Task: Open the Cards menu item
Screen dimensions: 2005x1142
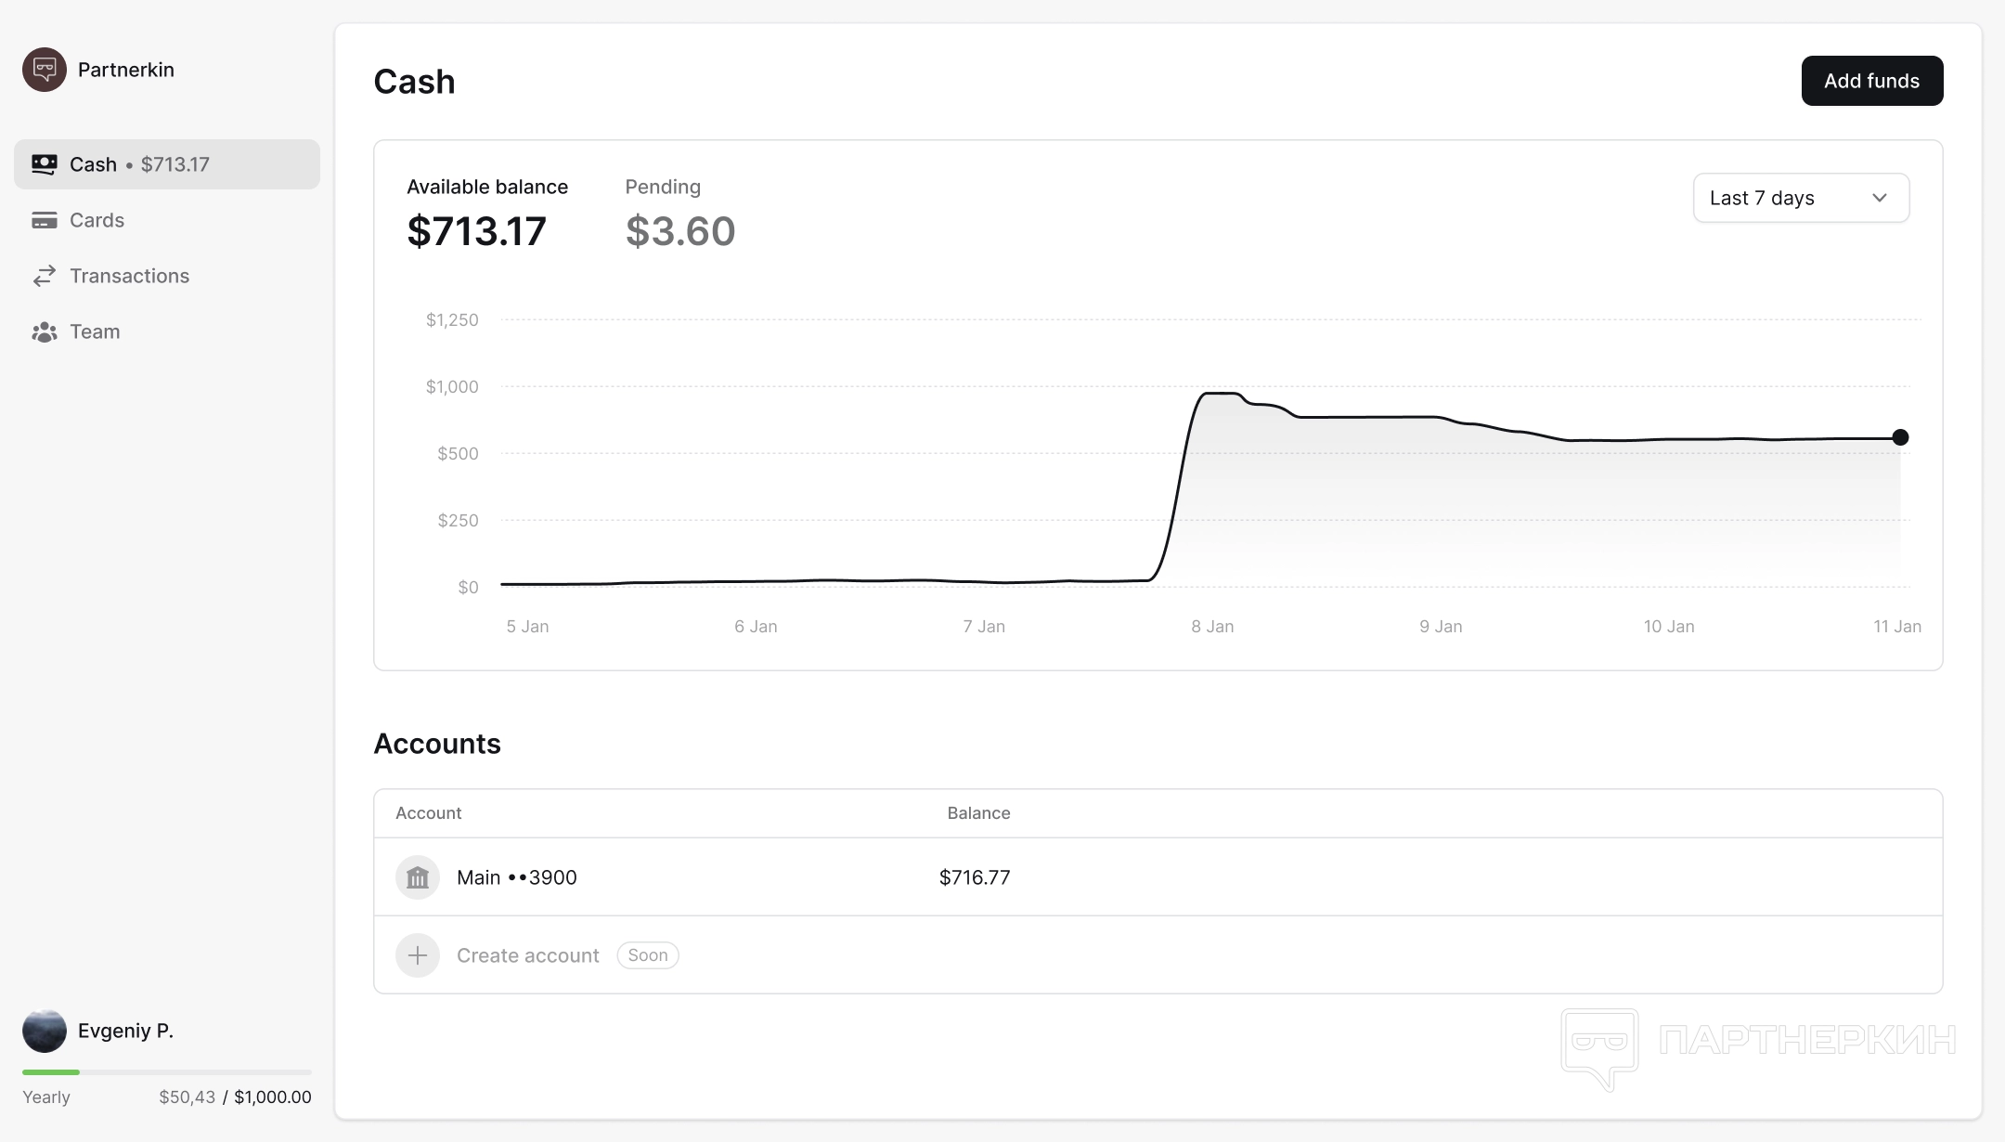Action: [97, 220]
